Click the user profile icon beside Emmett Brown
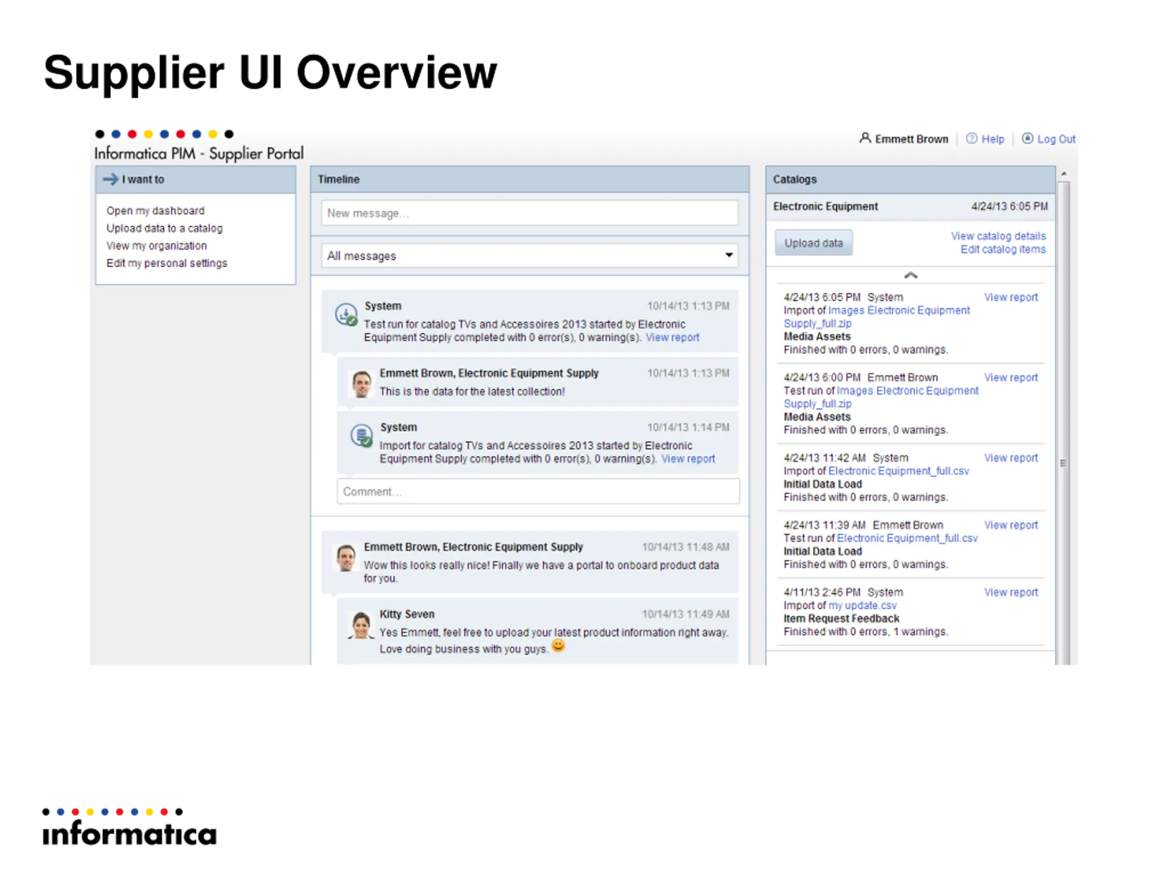Image resolution: width=1168 pixels, height=876 pixels. (865, 138)
